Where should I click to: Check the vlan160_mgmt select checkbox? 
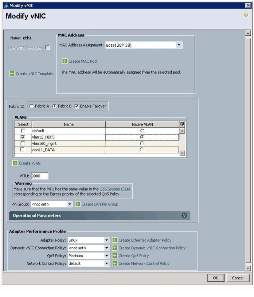[22, 143]
